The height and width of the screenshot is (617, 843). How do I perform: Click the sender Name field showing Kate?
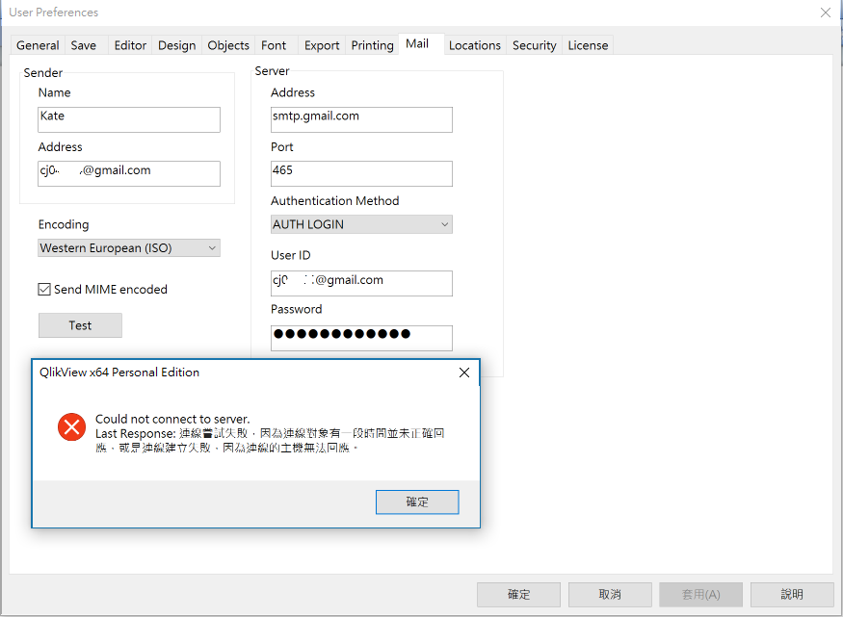(128, 119)
